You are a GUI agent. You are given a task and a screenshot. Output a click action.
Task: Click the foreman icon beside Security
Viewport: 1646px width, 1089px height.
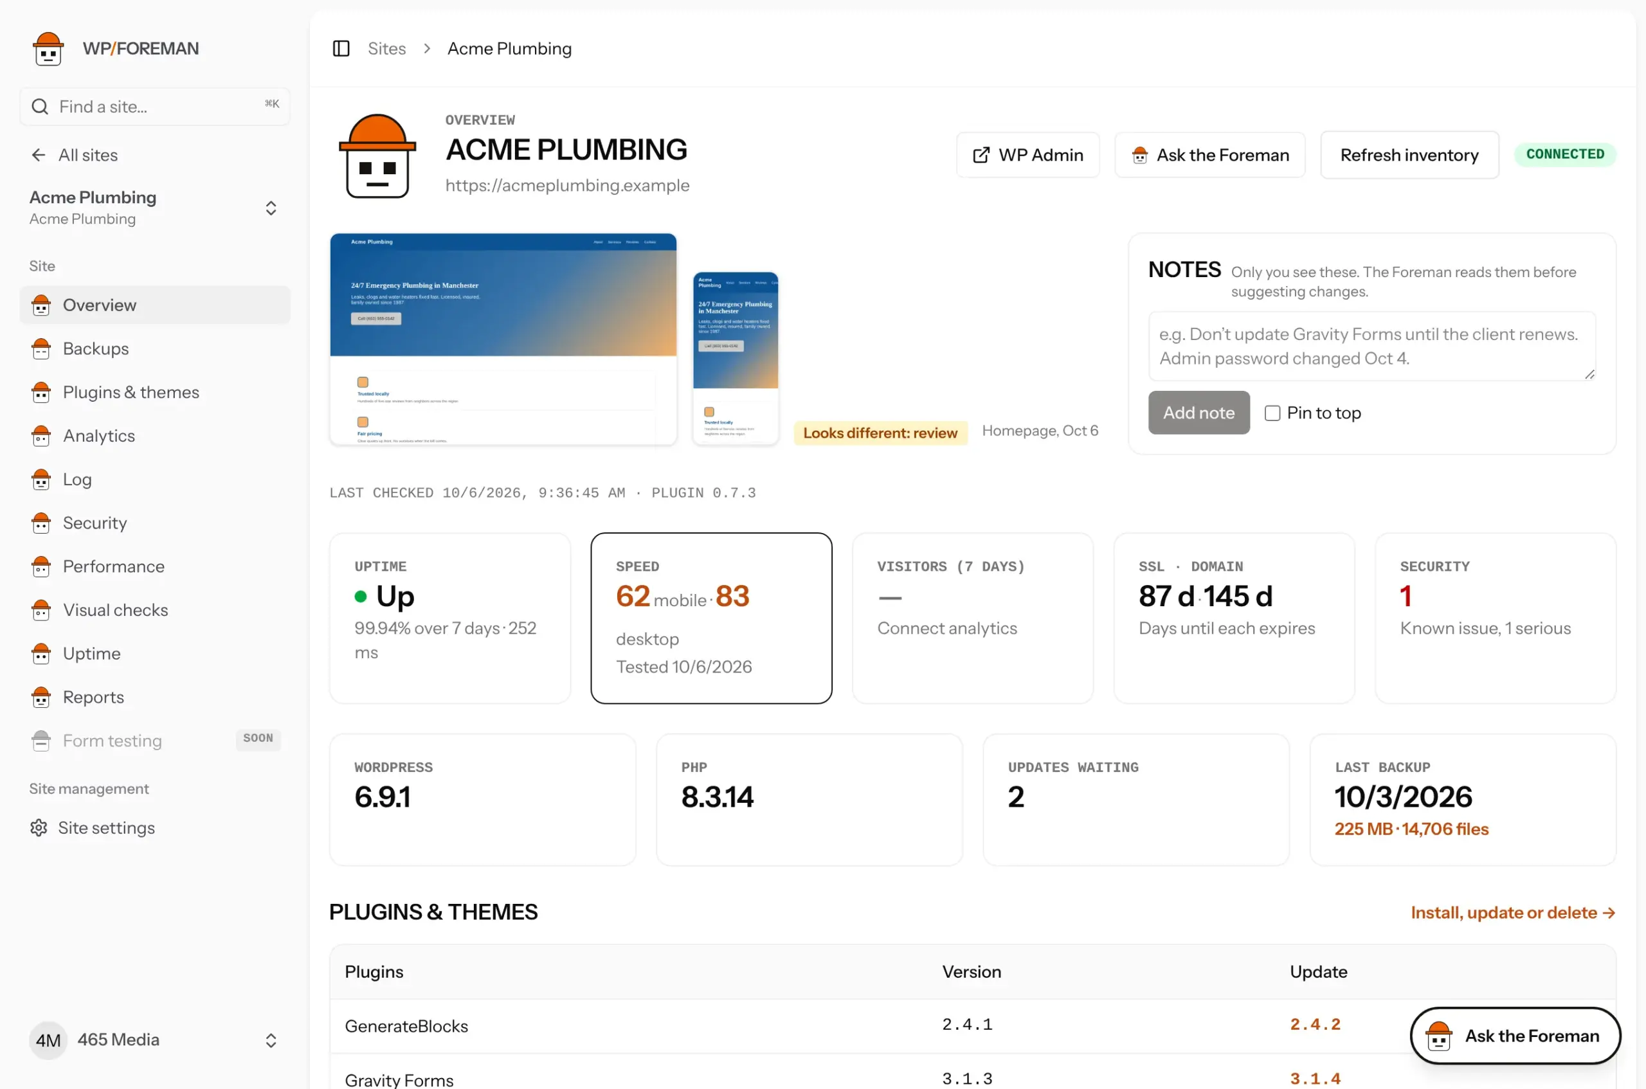(x=41, y=523)
